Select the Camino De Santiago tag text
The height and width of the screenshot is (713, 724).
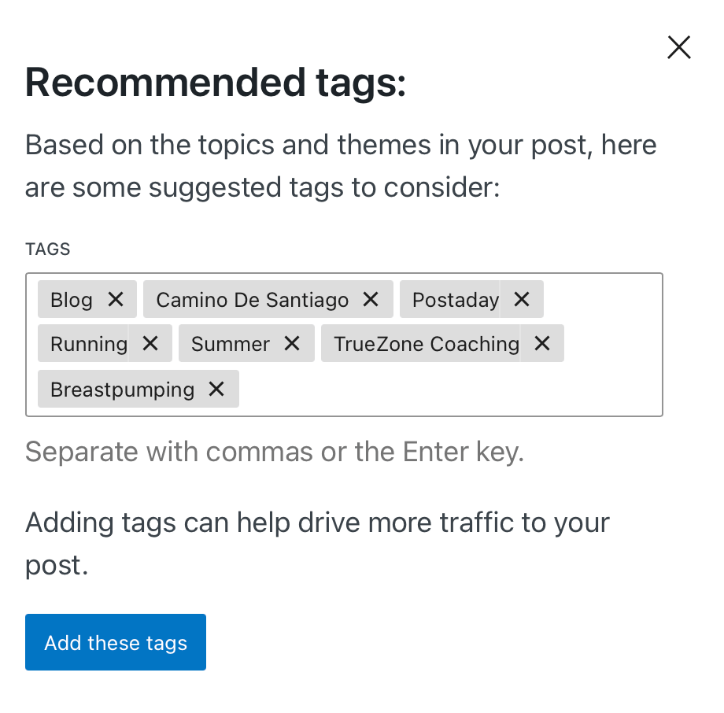pos(252,300)
